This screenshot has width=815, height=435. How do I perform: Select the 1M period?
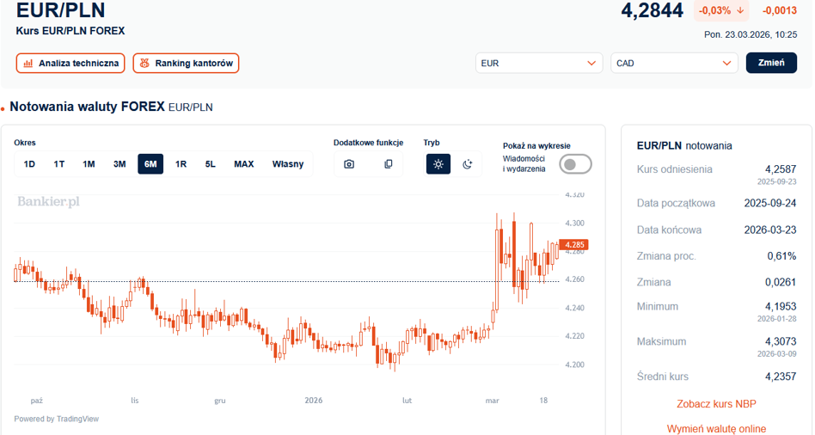tap(89, 164)
